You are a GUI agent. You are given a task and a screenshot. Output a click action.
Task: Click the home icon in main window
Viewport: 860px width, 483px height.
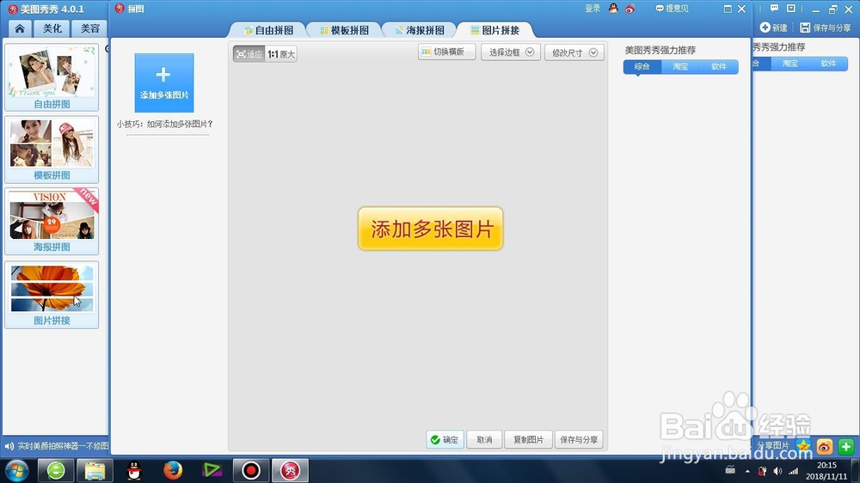click(x=20, y=28)
